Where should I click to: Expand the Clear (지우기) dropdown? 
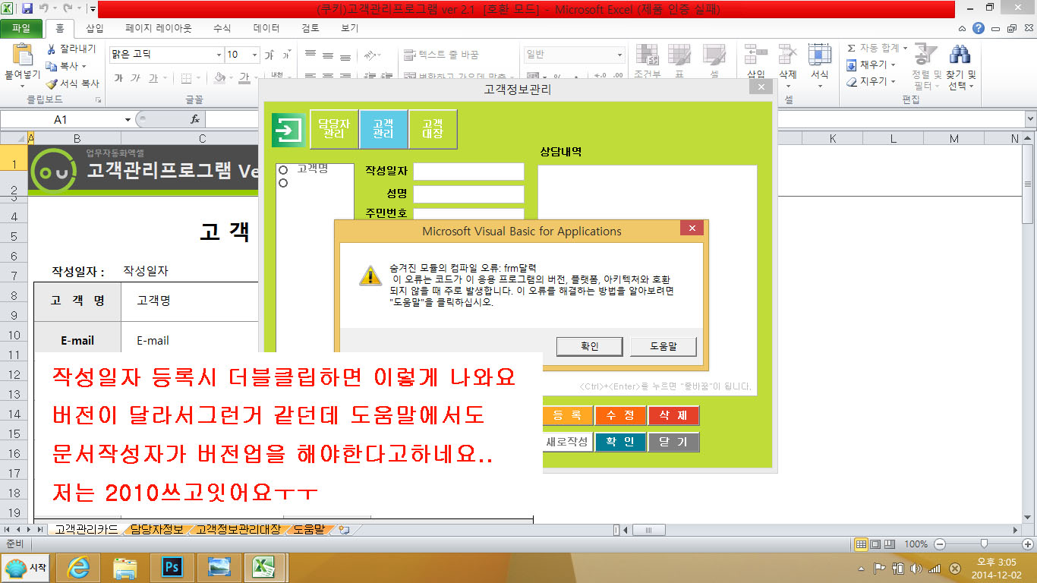[x=893, y=82]
